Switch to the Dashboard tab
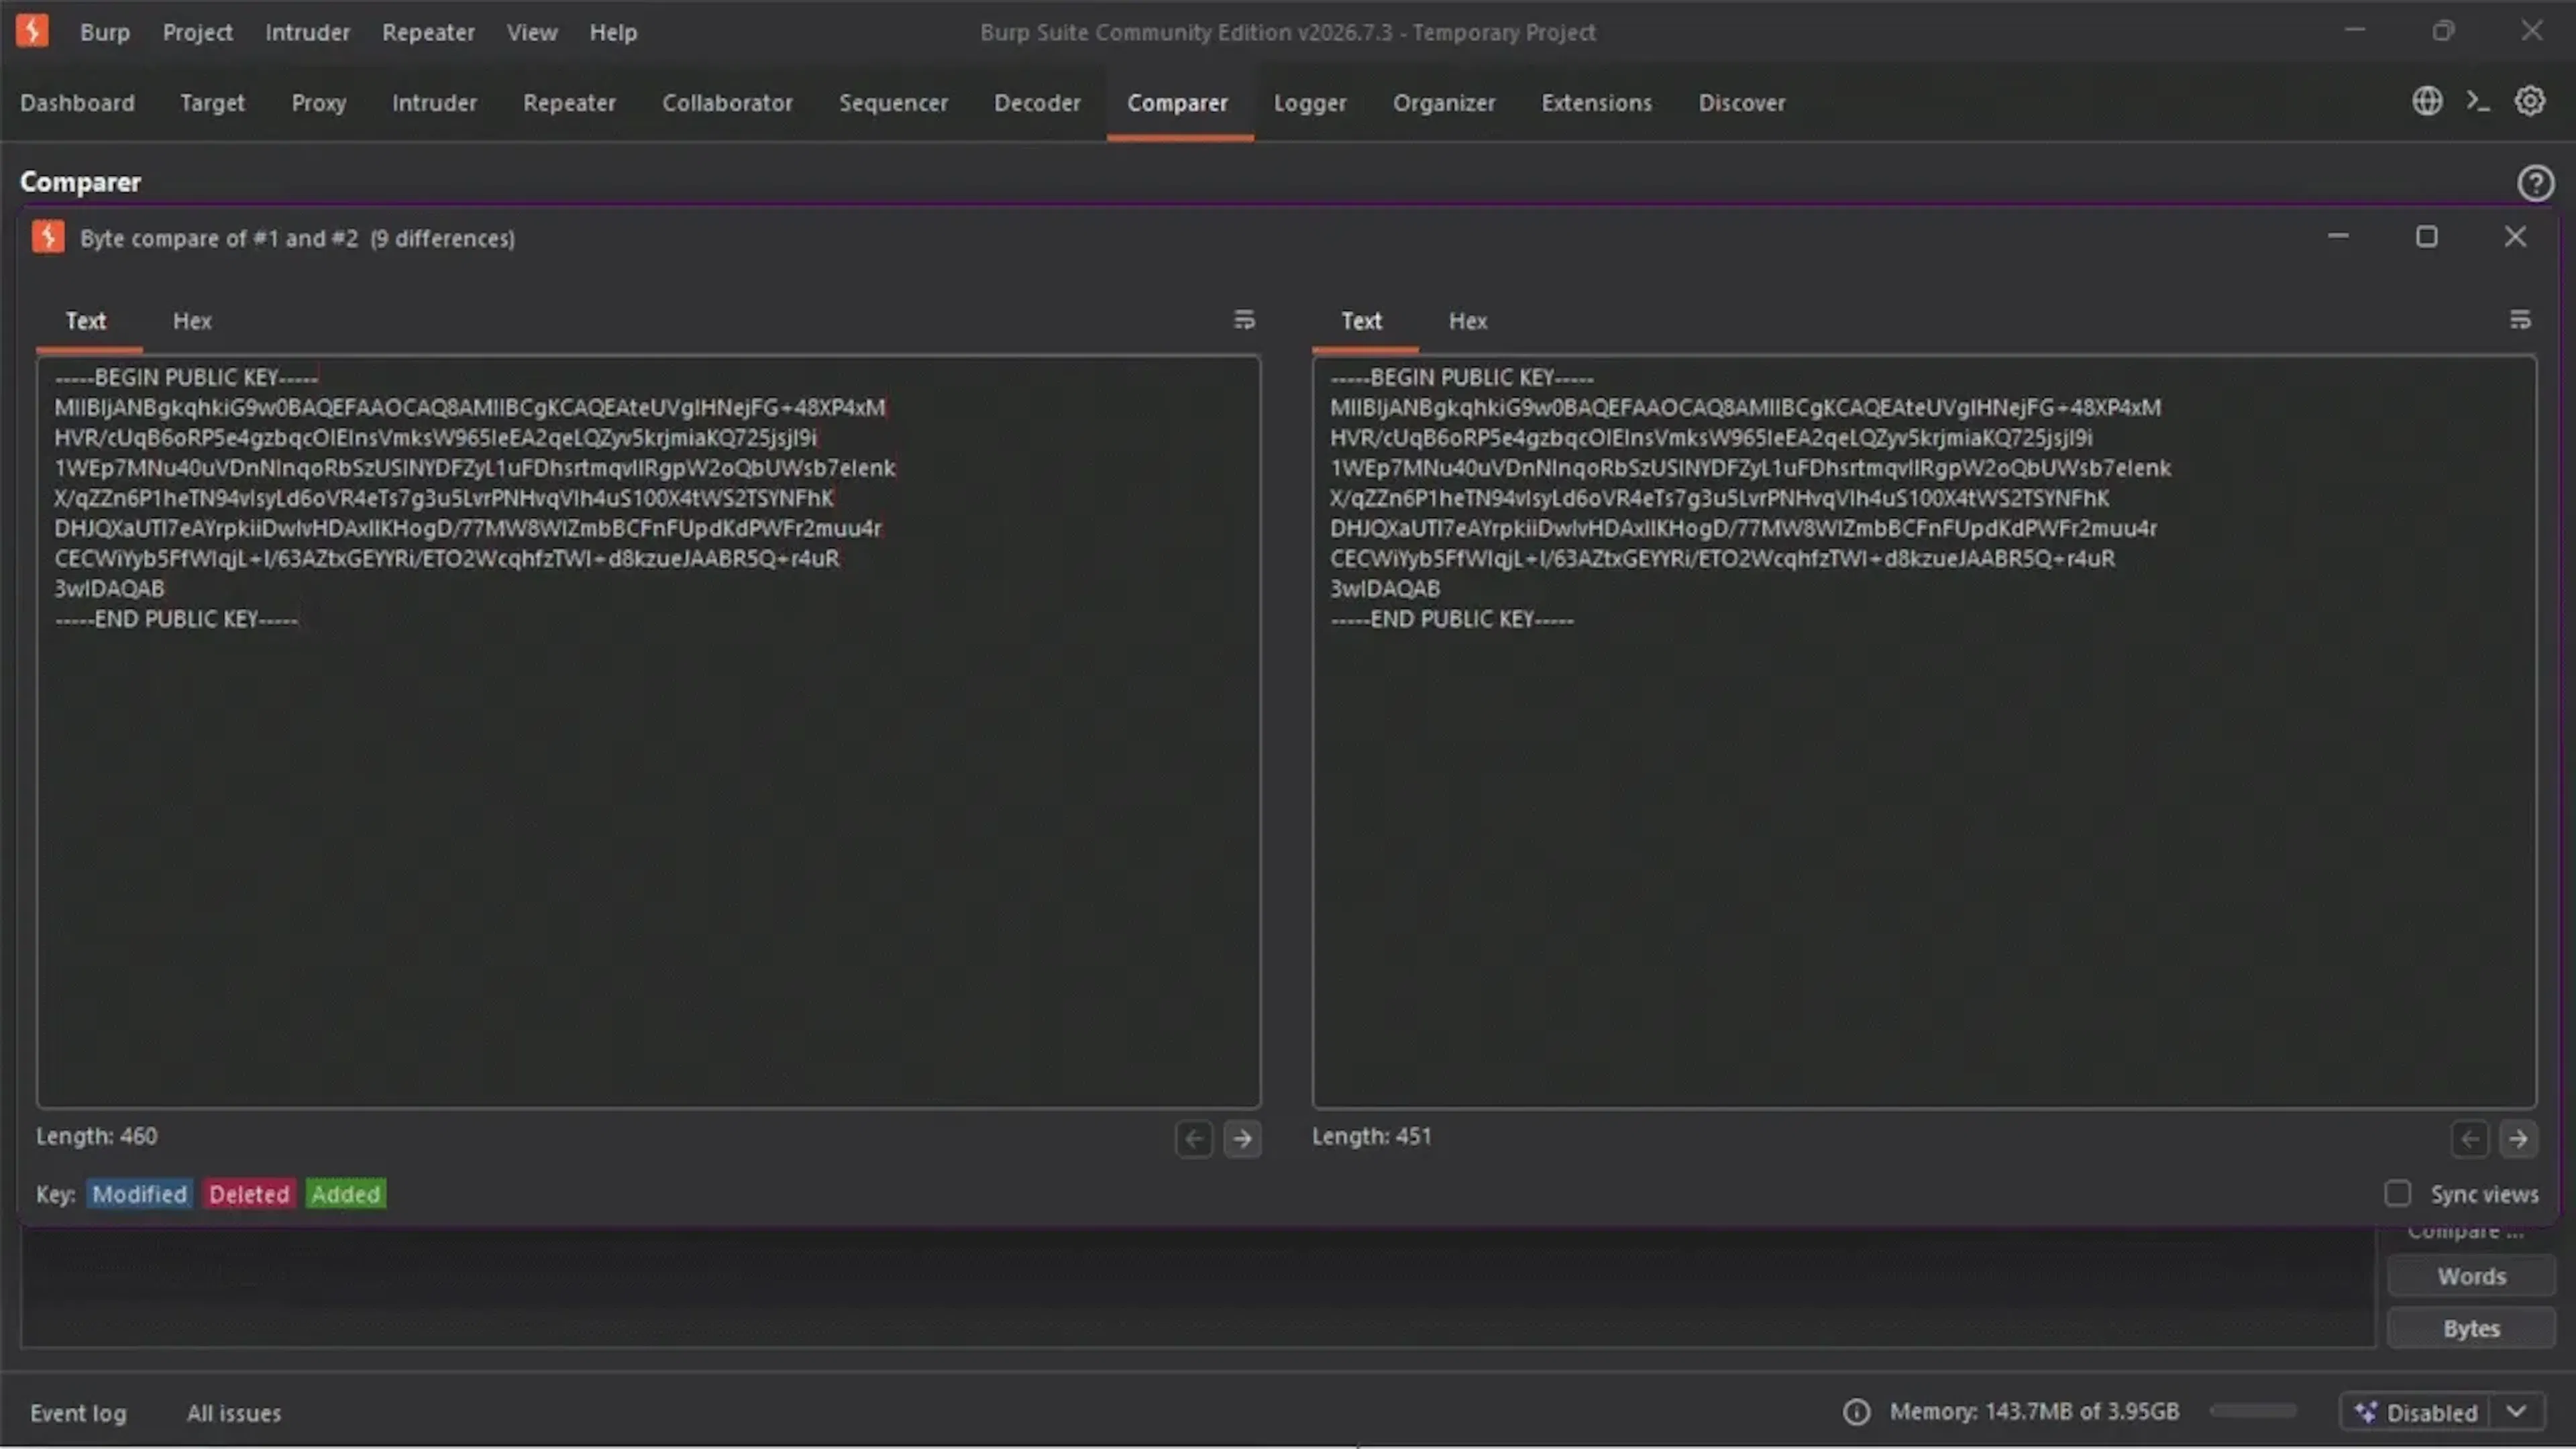 [77, 103]
